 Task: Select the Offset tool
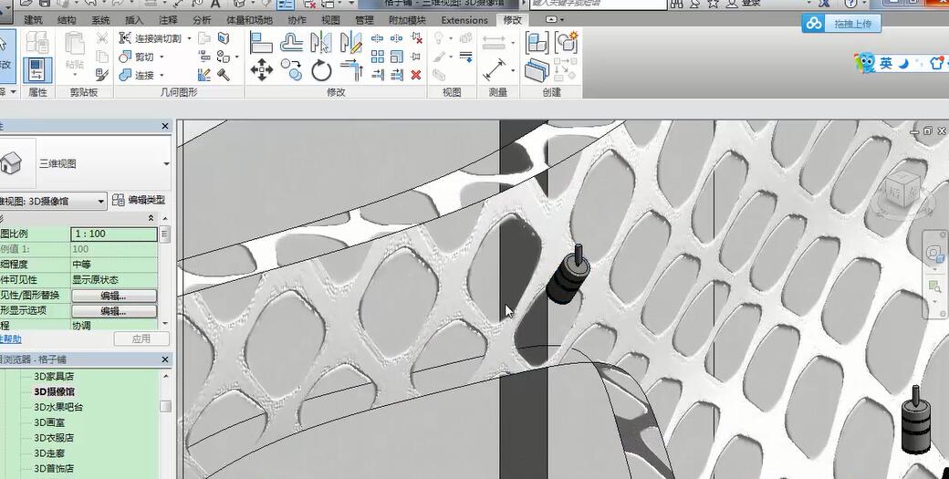pyautogui.click(x=291, y=42)
